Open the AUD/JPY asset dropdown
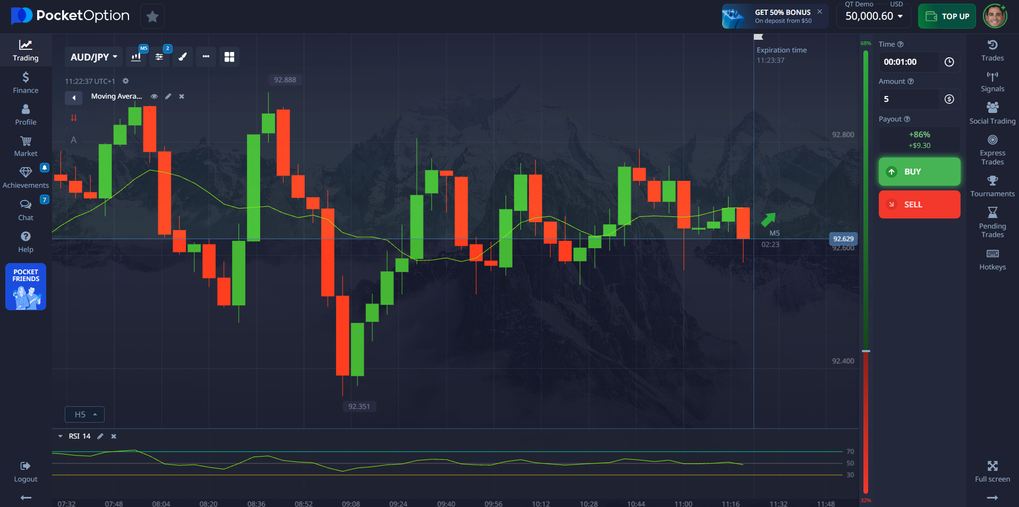 93,57
